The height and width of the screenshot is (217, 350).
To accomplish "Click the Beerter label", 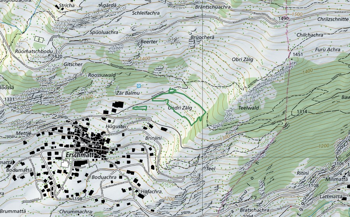I will coord(149,41).
